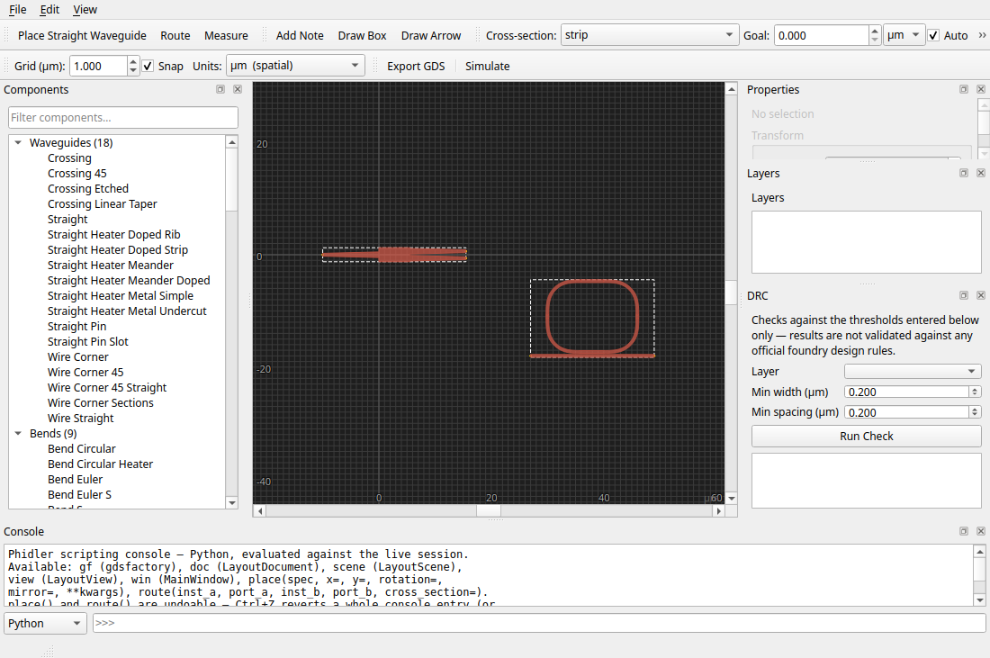Open the Units µm (spatial) dropdown
The image size is (990, 658).
[295, 66]
